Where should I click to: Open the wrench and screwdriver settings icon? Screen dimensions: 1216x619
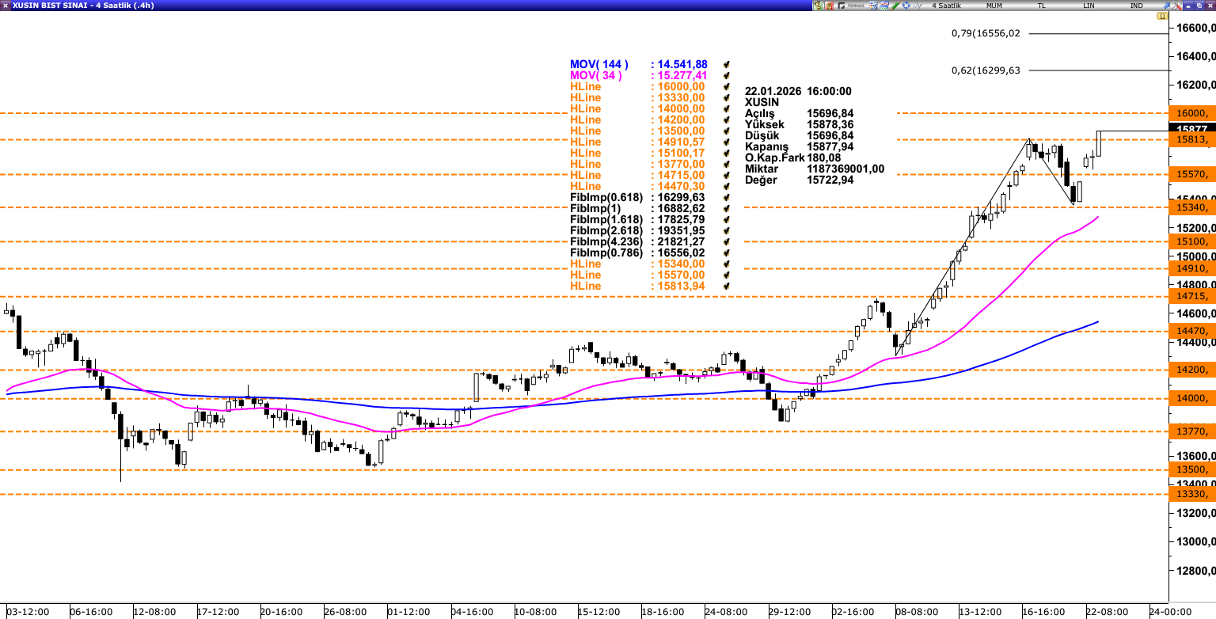(1177, 6)
